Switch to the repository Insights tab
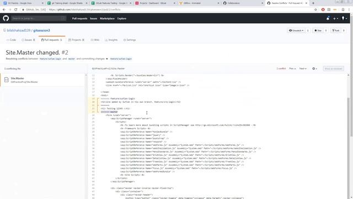 (x=111, y=40)
